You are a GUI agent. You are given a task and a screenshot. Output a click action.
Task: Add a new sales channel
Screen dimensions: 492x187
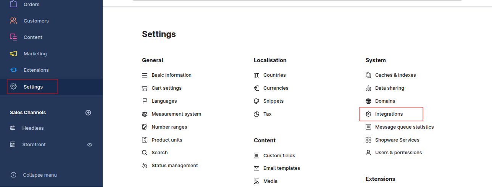88,113
